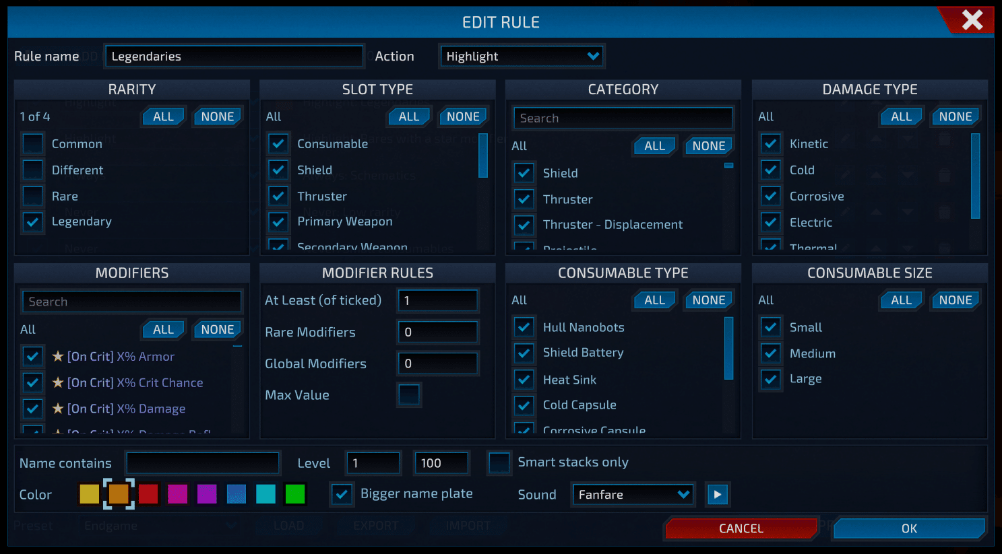Pick the purple color swatch
Image resolution: width=1002 pixels, height=554 pixels.
tap(207, 494)
